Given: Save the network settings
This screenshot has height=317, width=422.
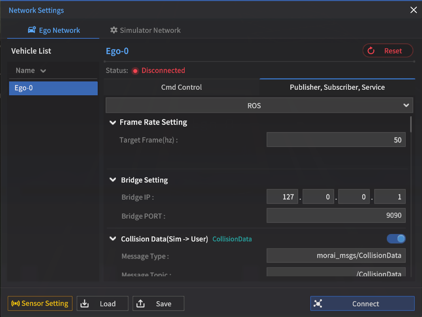Looking at the screenshot, I should coord(158,303).
